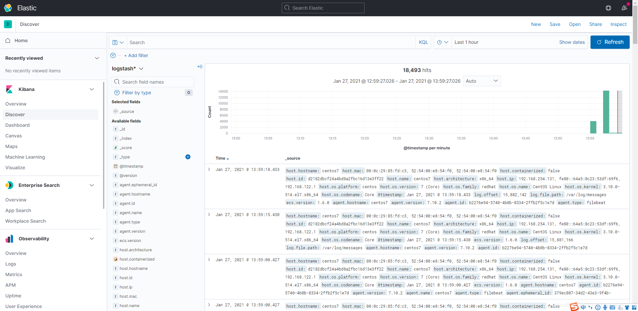Screen dimensions: 638x311
Task: Open the help menu lifebuoy icon
Action: coord(608,8)
